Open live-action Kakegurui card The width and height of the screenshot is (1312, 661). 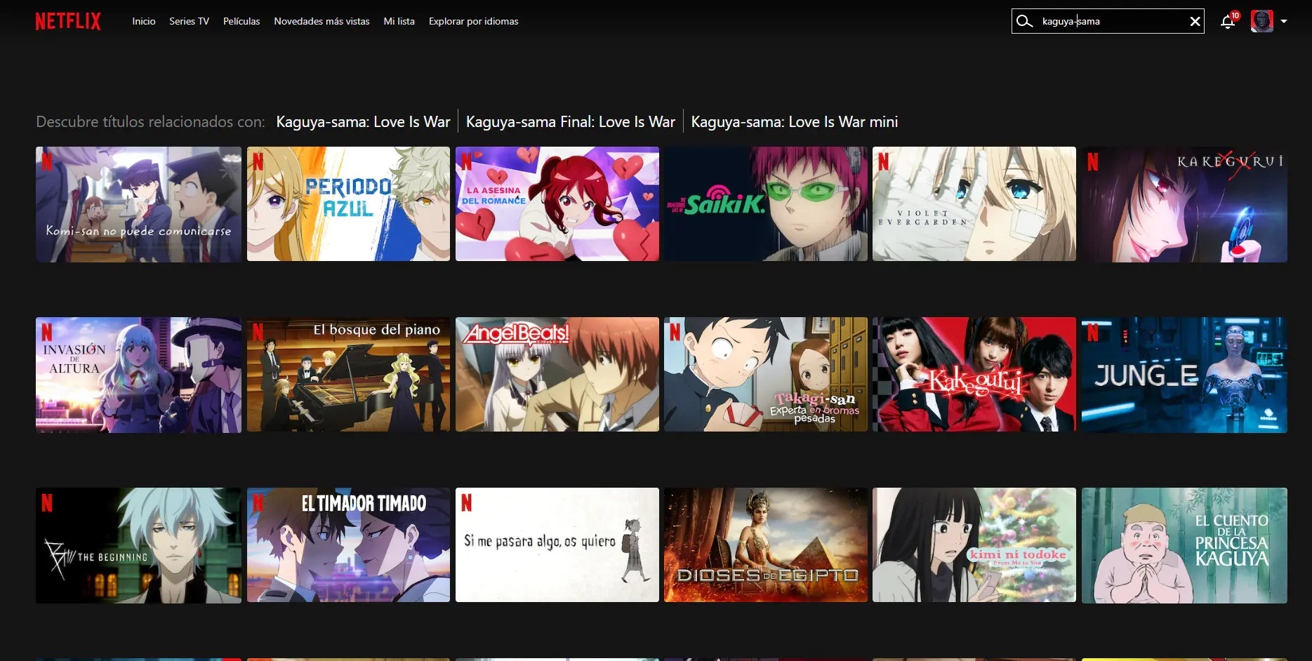point(974,375)
